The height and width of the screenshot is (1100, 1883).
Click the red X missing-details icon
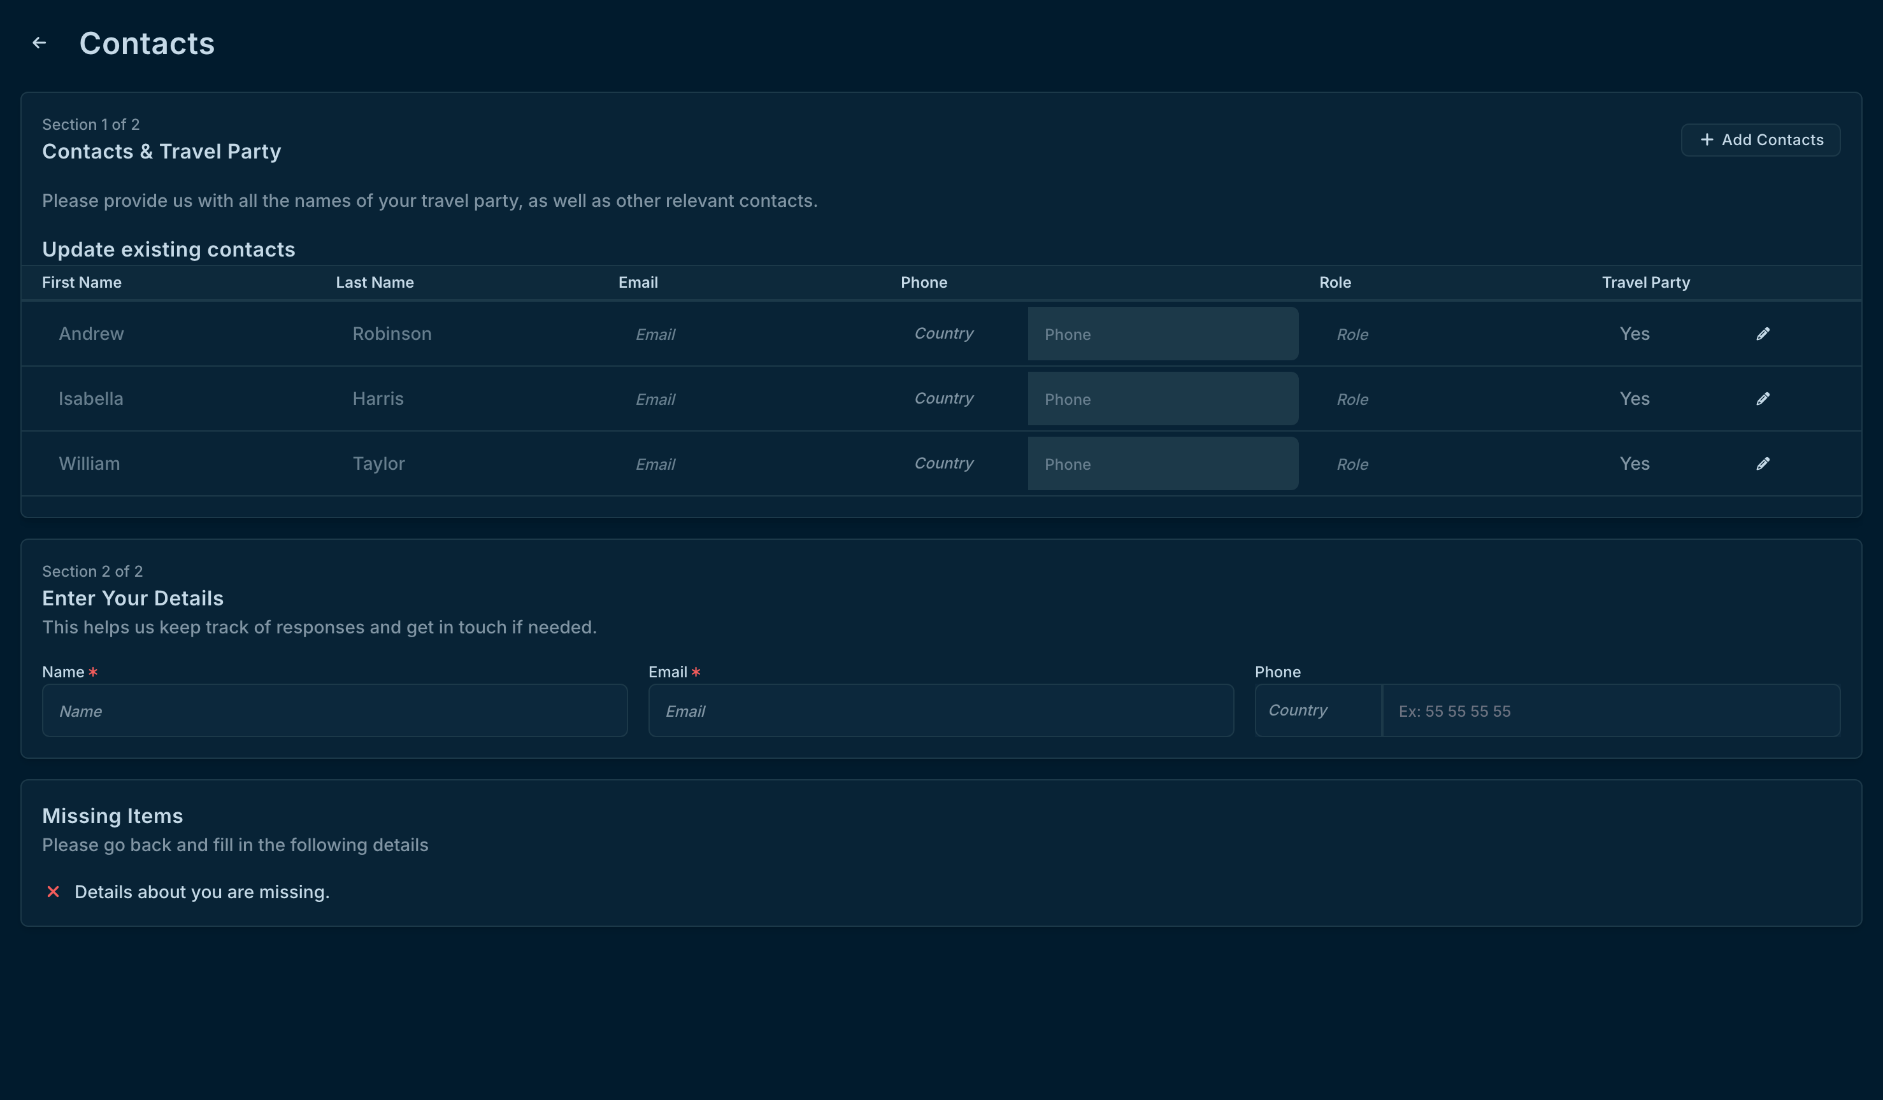[x=53, y=892]
